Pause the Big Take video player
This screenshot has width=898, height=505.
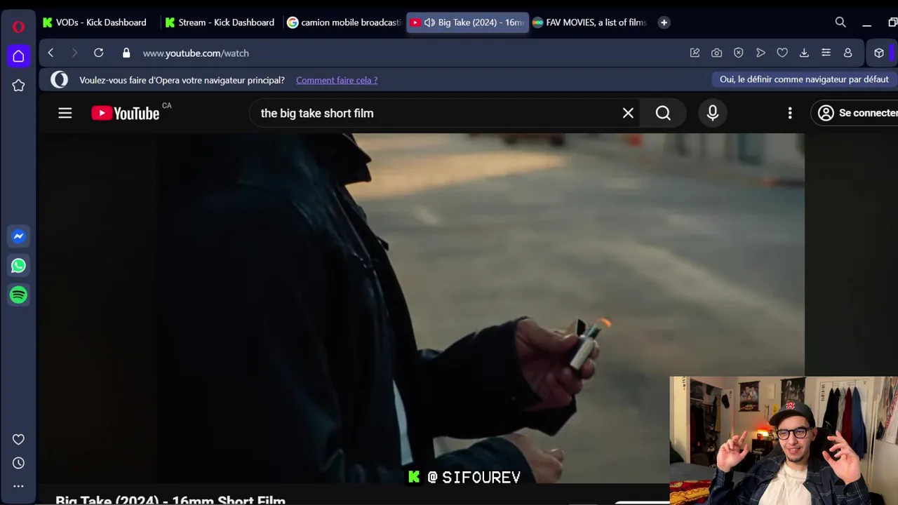click(x=421, y=307)
